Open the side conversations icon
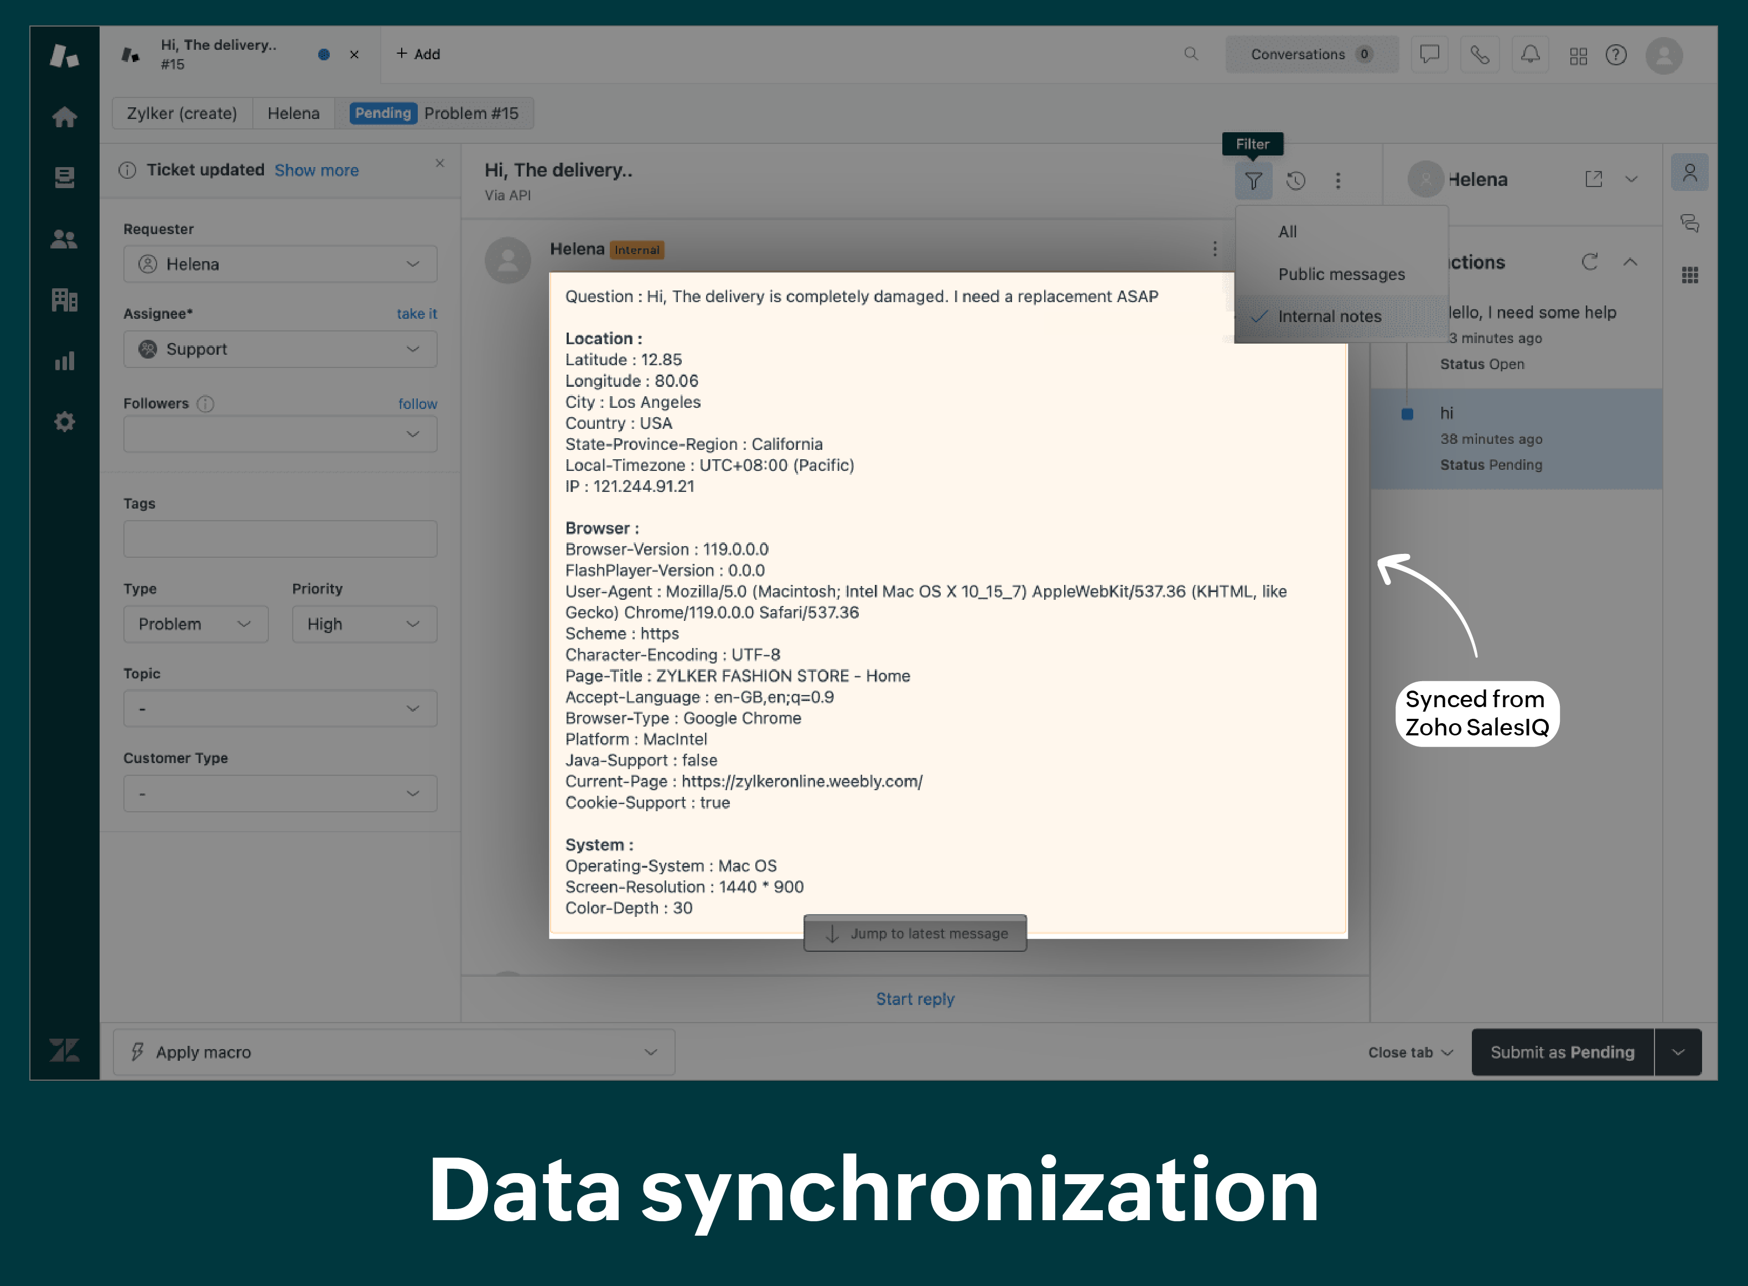The image size is (1748, 1286). (1690, 224)
